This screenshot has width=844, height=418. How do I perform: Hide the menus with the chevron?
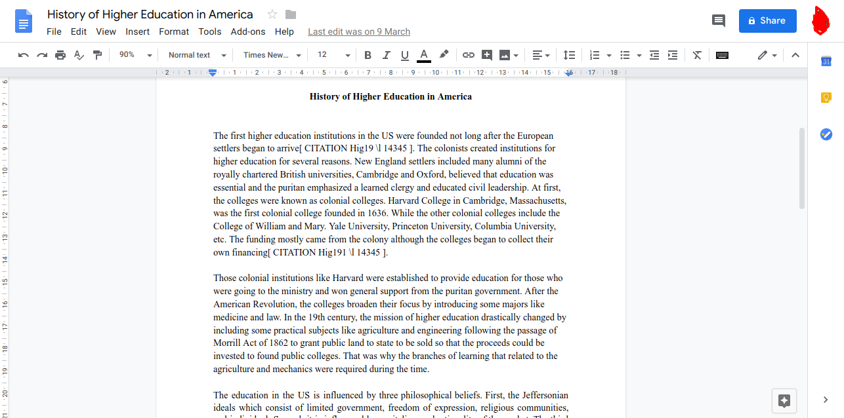click(795, 55)
